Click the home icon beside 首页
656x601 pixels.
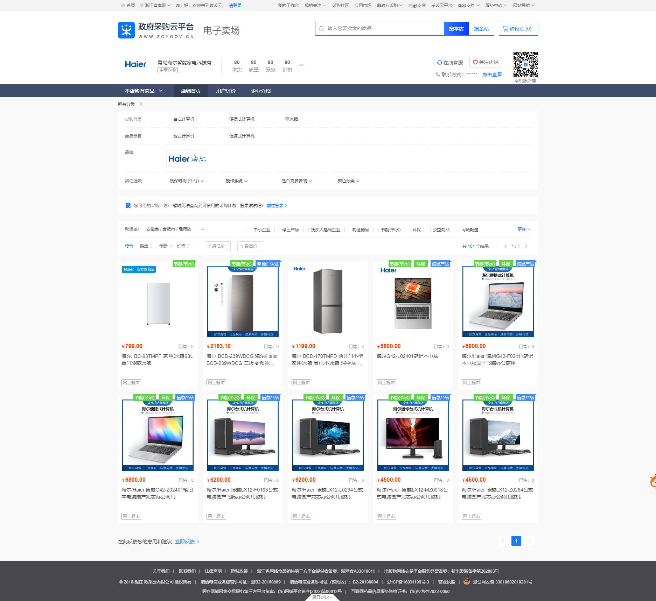(x=123, y=5)
